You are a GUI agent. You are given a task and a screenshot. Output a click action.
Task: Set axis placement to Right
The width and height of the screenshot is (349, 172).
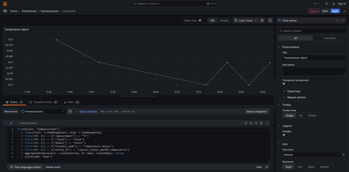(x=311, y=167)
